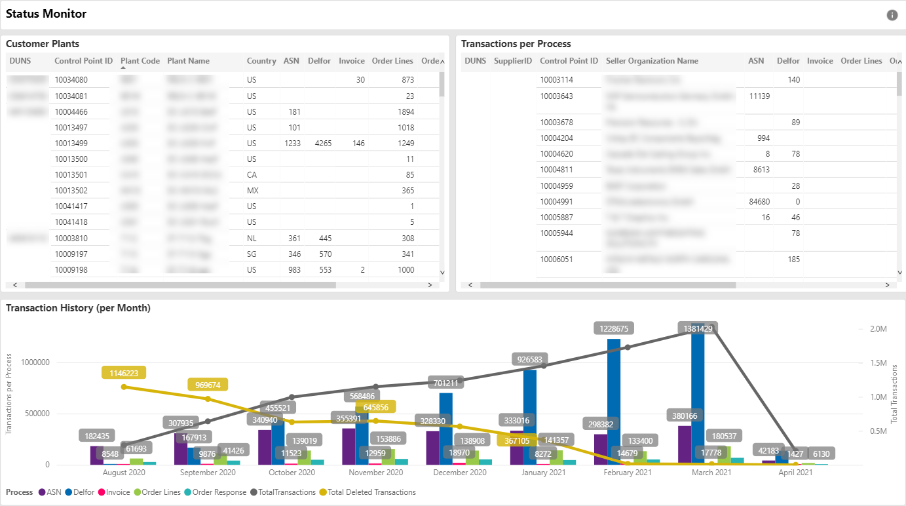Click December 2020 axis label
The width and height of the screenshot is (906, 506).
pyautogui.click(x=459, y=473)
